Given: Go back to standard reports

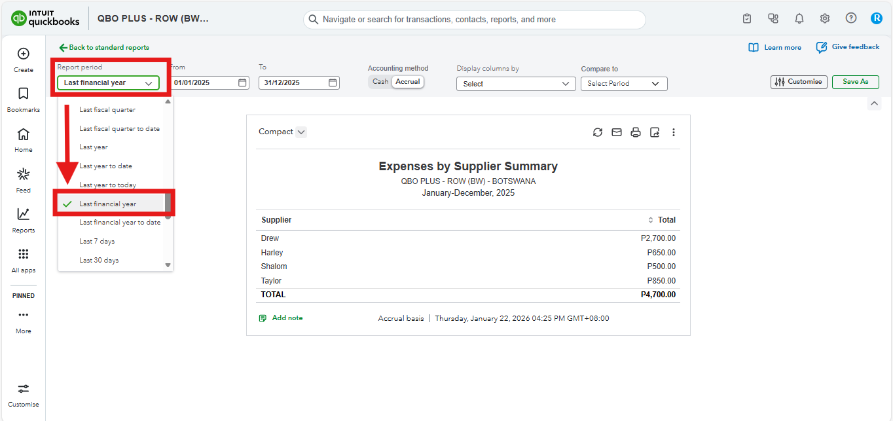Looking at the screenshot, I should tap(104, 48).
